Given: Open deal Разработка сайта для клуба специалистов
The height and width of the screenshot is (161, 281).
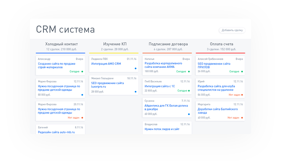Looking at the screenshot, I should 216,88.
